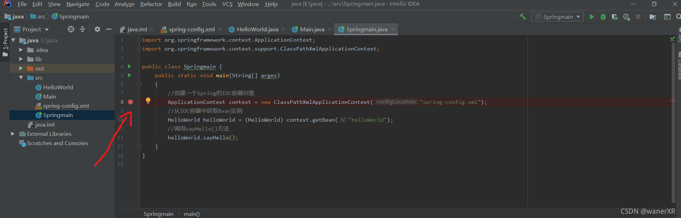Close the Main.java tab
This screenshot has width=681, height=218.
pos(329,29)
